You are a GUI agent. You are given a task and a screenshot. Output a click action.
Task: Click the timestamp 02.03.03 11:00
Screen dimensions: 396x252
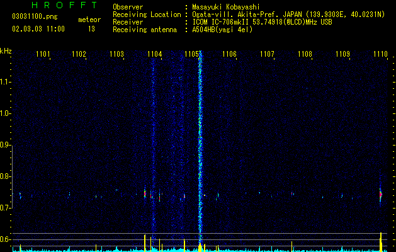38,29
